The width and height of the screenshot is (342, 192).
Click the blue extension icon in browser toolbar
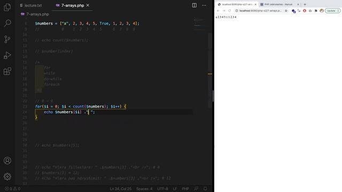293,11
